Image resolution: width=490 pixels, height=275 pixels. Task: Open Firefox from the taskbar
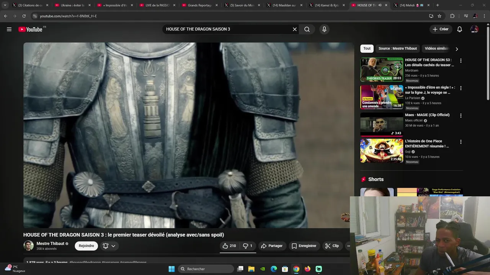click(307, 269)
